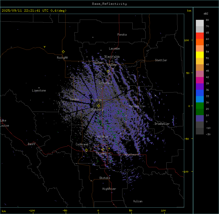Select the RockyMH label

tap(62, 58)
